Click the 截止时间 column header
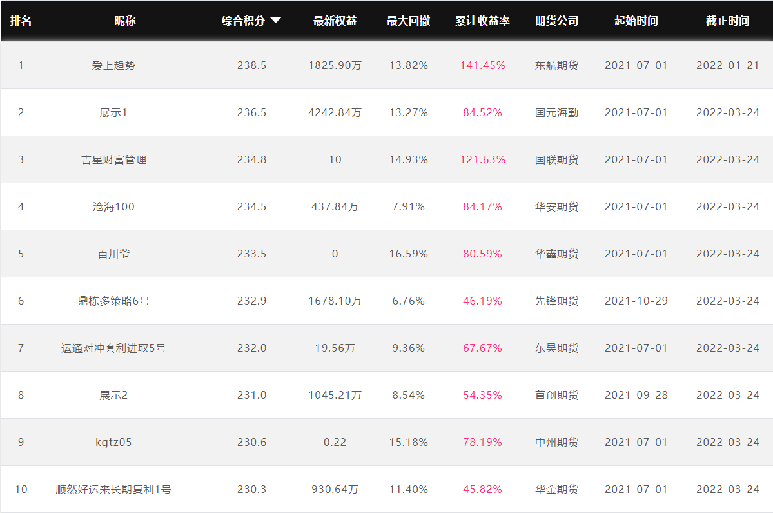 [x=728, y=21]
